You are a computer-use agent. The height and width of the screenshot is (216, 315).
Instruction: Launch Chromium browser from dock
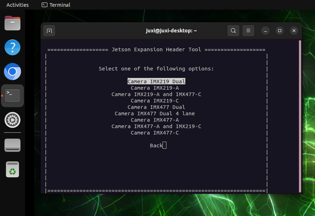coord(12,72)
